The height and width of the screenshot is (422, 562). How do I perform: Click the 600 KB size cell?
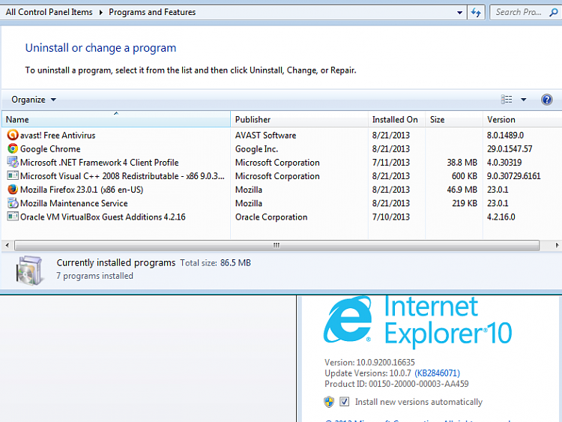pos(465,176)
